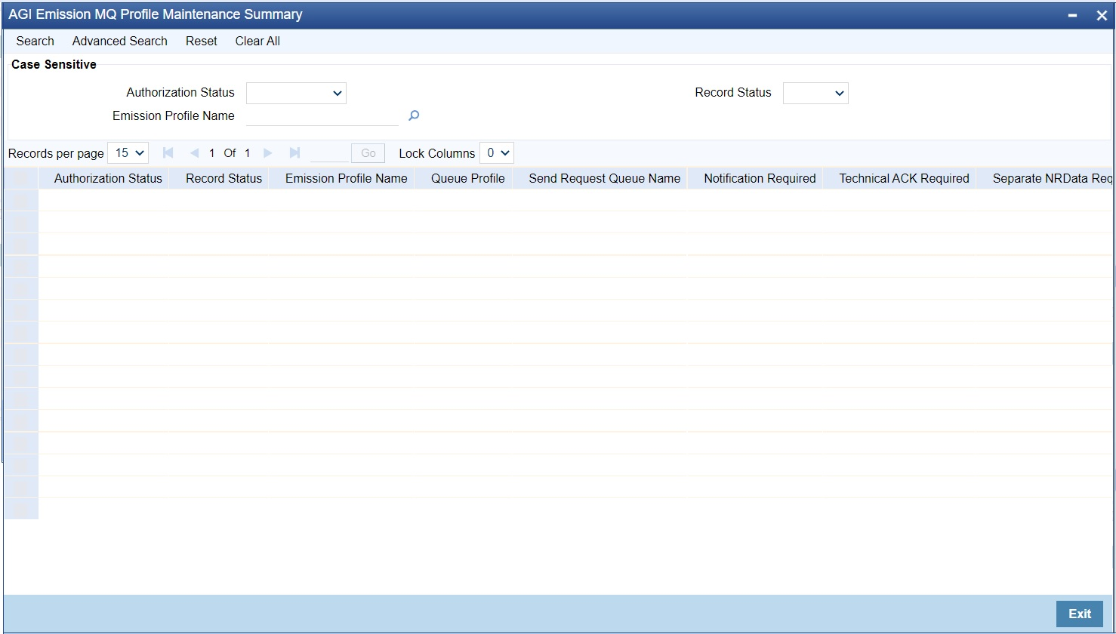Image resolution: width=1116 pixels, height=634 pixels.
Task: Open Lock Columns dropdown
Action: (x=497, y=152)
